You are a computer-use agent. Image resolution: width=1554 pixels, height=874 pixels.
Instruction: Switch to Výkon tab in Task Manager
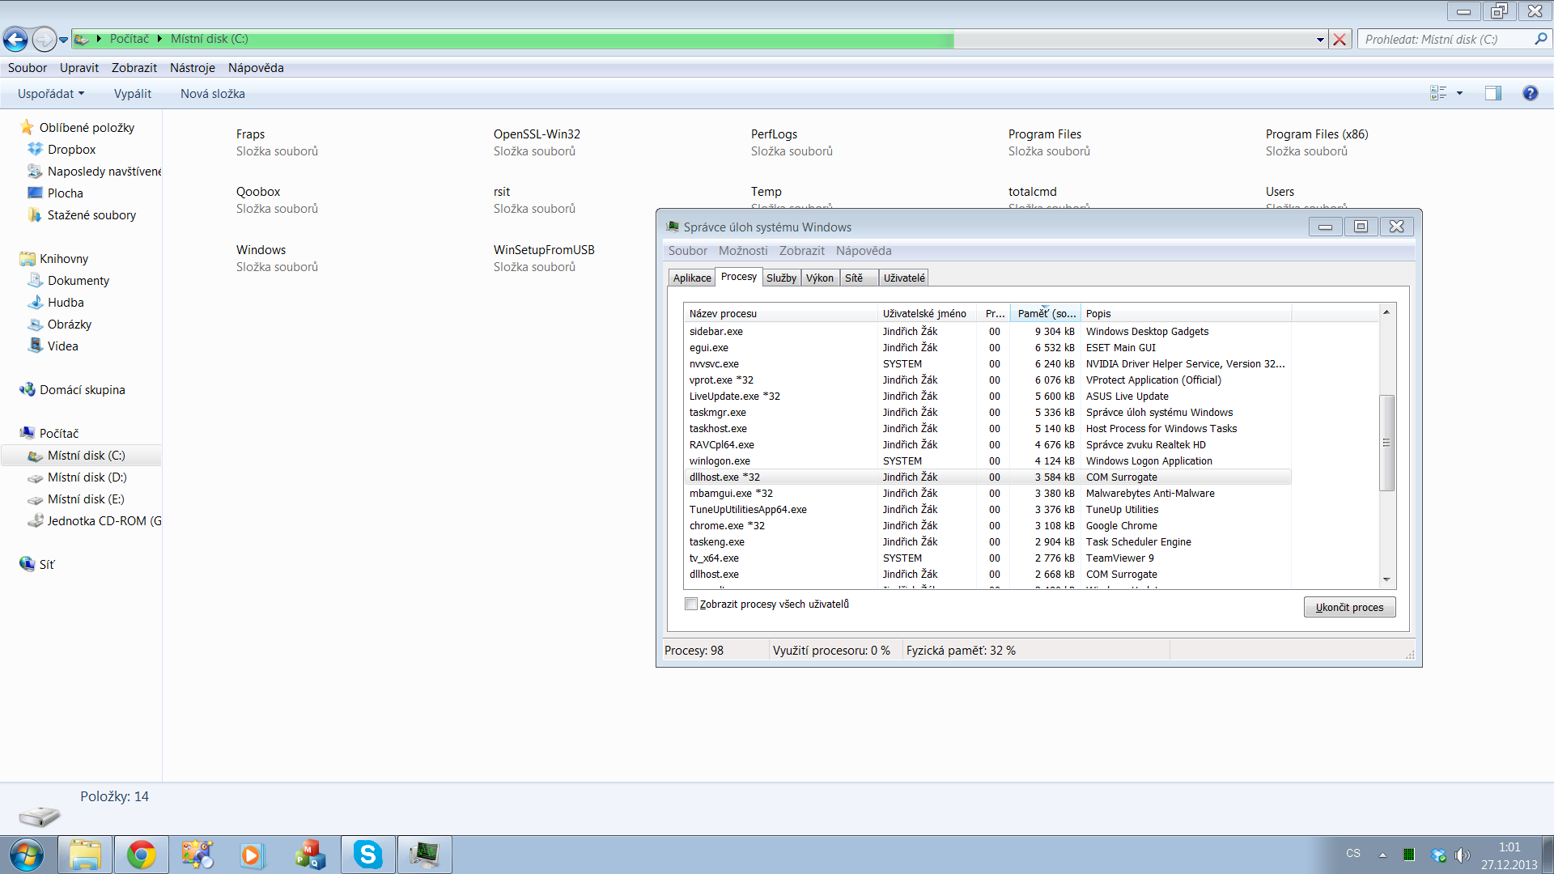(820, 278)
